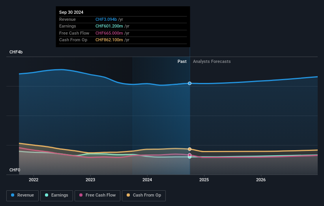Click the Past label on chart

pyautogui.click(x=182, y=61)
